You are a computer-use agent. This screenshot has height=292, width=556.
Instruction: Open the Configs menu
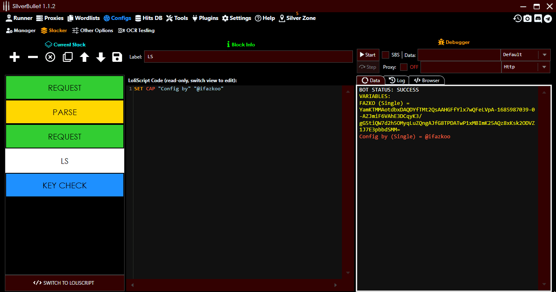coord(117,18)
